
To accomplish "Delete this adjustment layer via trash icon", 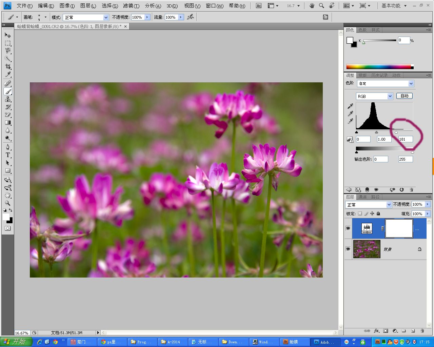I will (411, 190).
